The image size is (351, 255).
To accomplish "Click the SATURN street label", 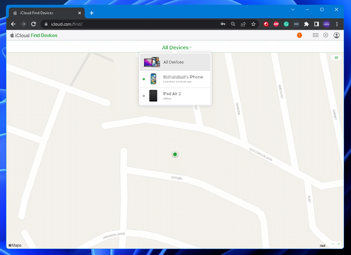I will coord(177,178).
